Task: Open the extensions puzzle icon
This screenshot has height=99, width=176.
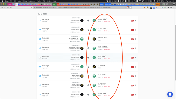Action: pyautogui.click(x=168, y=7)
